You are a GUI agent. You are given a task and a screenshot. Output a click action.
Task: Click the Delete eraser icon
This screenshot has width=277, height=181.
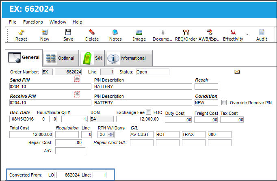(x=92, y=32)
